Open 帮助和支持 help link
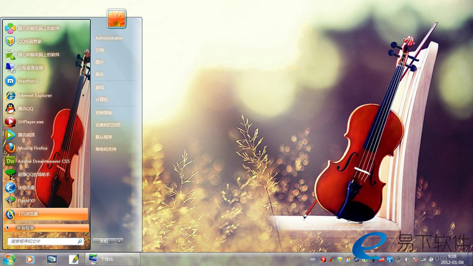This screenshot has width=473, height=266. (x=106, y=149)
